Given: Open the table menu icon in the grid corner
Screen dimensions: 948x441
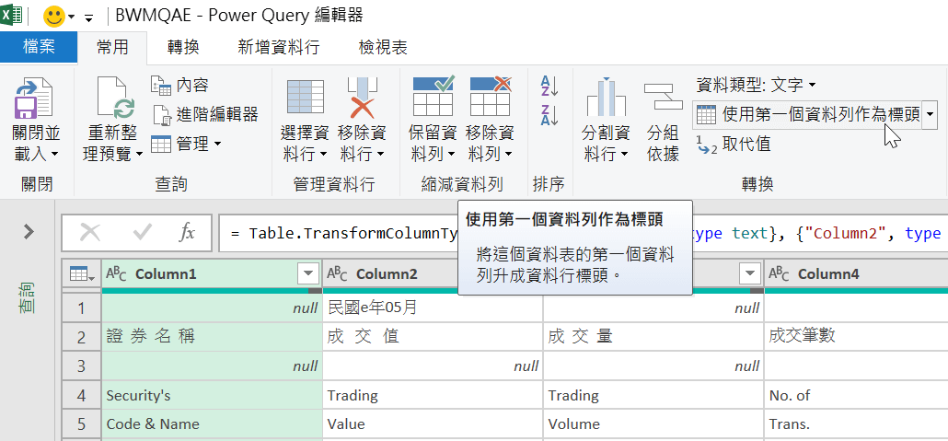Looking at the screenshot, I should (82, 274).
